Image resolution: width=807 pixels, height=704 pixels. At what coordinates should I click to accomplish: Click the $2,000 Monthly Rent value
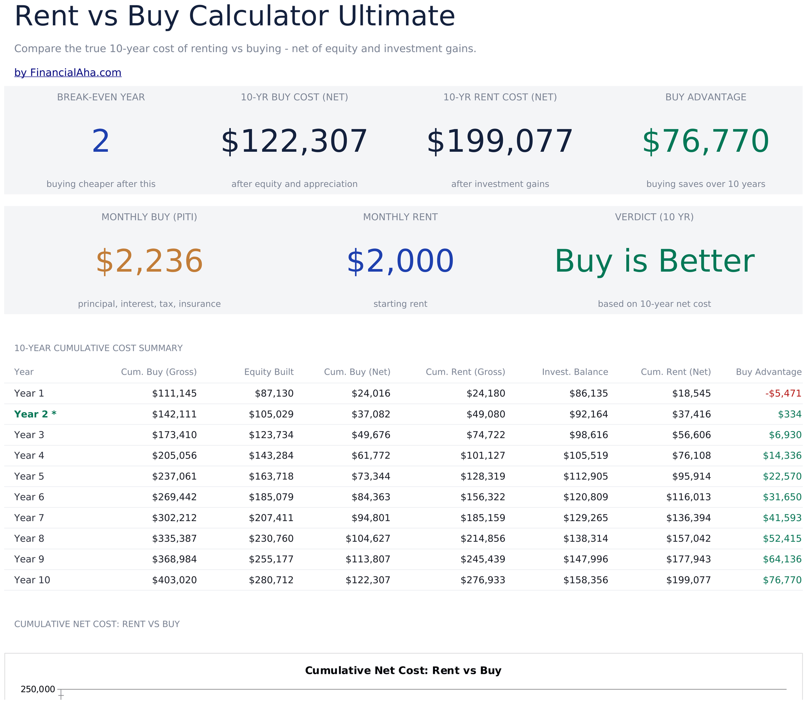point(400,262)
